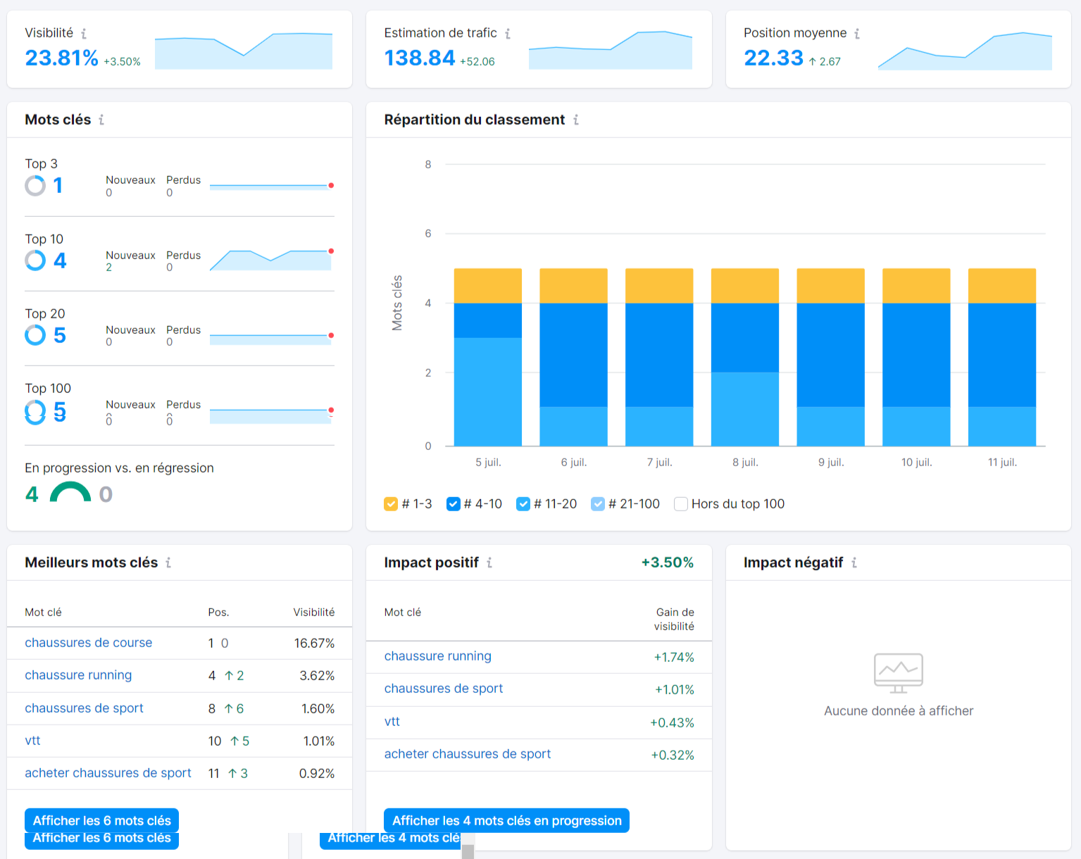Open info icon beside Répartition du classement
The width and height of the screenshot is (1081, 859).
(576, 120)
